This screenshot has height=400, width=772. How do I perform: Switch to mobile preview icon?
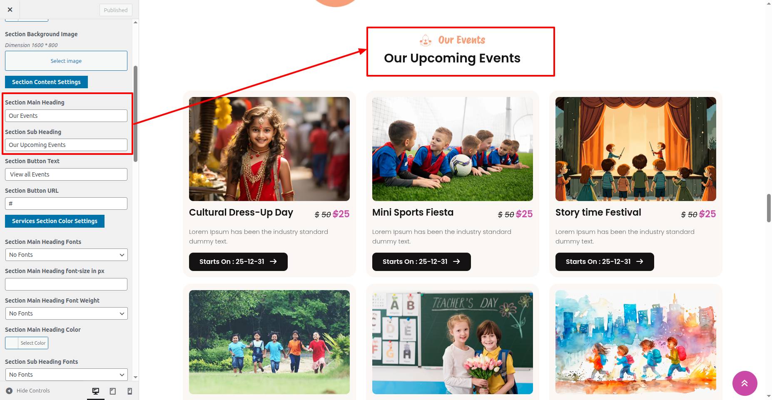pos(129,391)
